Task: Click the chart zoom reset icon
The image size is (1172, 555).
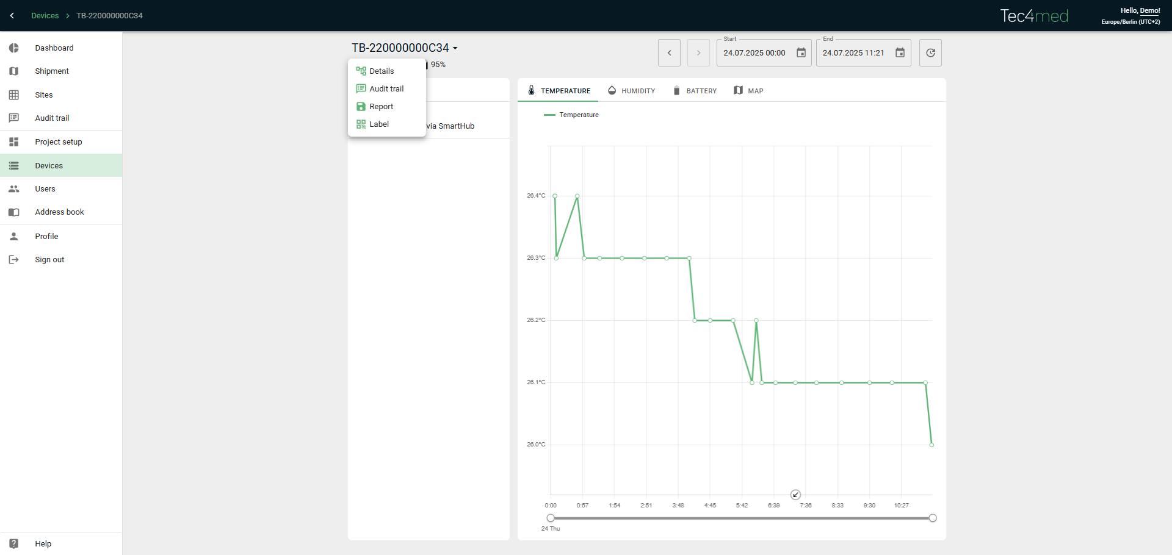Action: coord(795,495)
